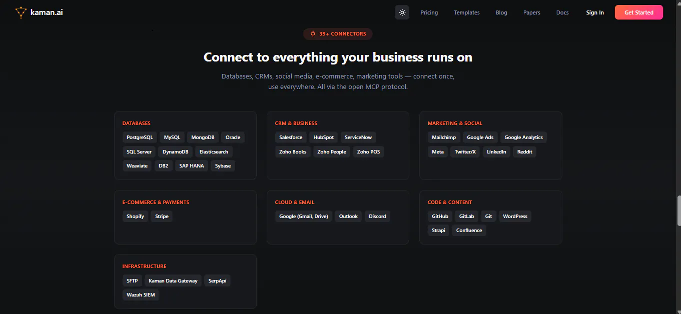The height and width of the screenshot is (314, 681).
Task: Select the Google (Gmail, Drive) chip
Action: click(304, 216)
